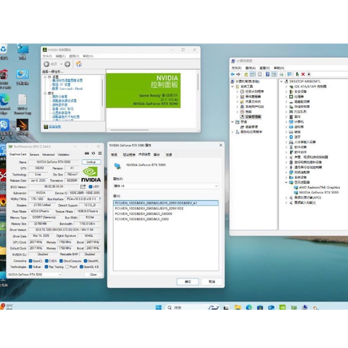This screenshot has width=348, height=348.
Task: Click forward arrow in Computer Management toolbar
Action: point(238,74)
